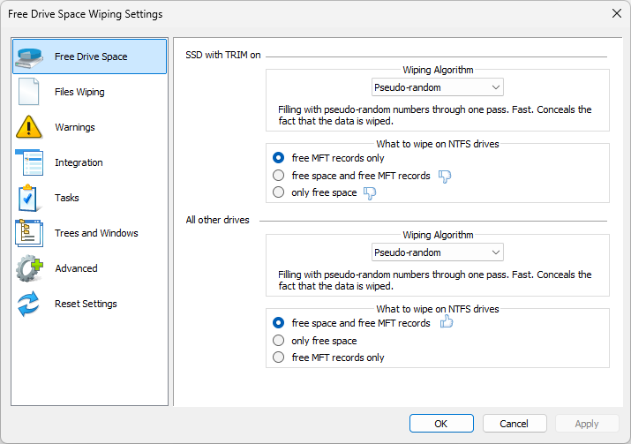This screenshot has width=631, height=444.
Task: Click the Integration list icon
Action: (x=29, y=162)
